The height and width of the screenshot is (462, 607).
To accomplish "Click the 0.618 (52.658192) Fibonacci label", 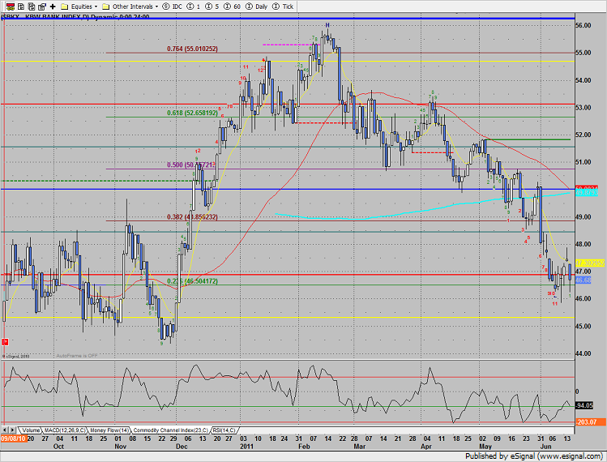I will click(x=192, y=113).
